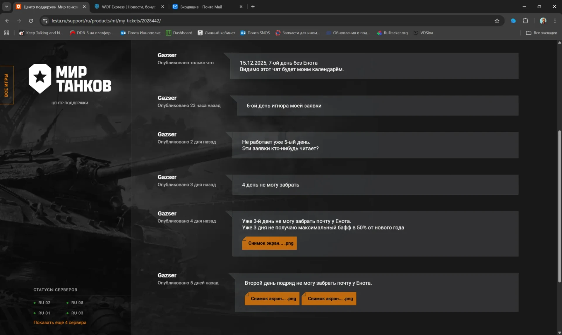Open the Chrome three-dot menu

(x=555, y=21)
